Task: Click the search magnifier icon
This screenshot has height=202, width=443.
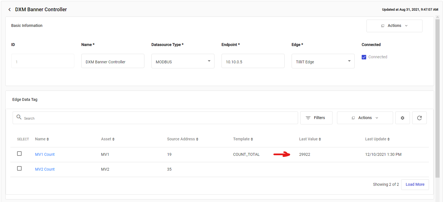Action: point(19,117)
